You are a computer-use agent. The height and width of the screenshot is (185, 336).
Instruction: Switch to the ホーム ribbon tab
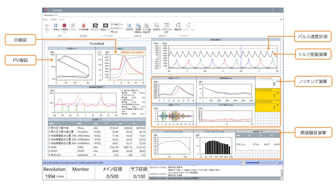click(46, 20)
